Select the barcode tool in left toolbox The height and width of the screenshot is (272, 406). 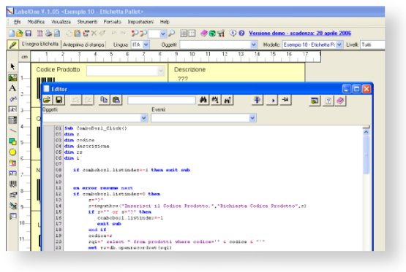click(x=12, y=184)
